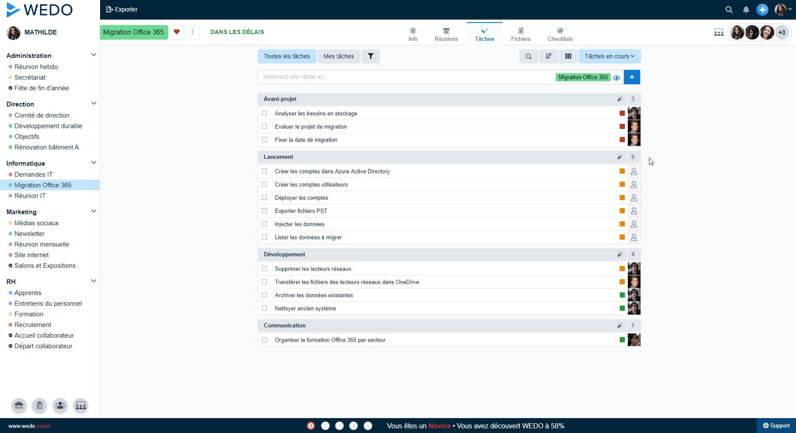This screenshot has width=796, height=433.
Task: Select the Toutes les tâches filter
Action: coord(287,56)
